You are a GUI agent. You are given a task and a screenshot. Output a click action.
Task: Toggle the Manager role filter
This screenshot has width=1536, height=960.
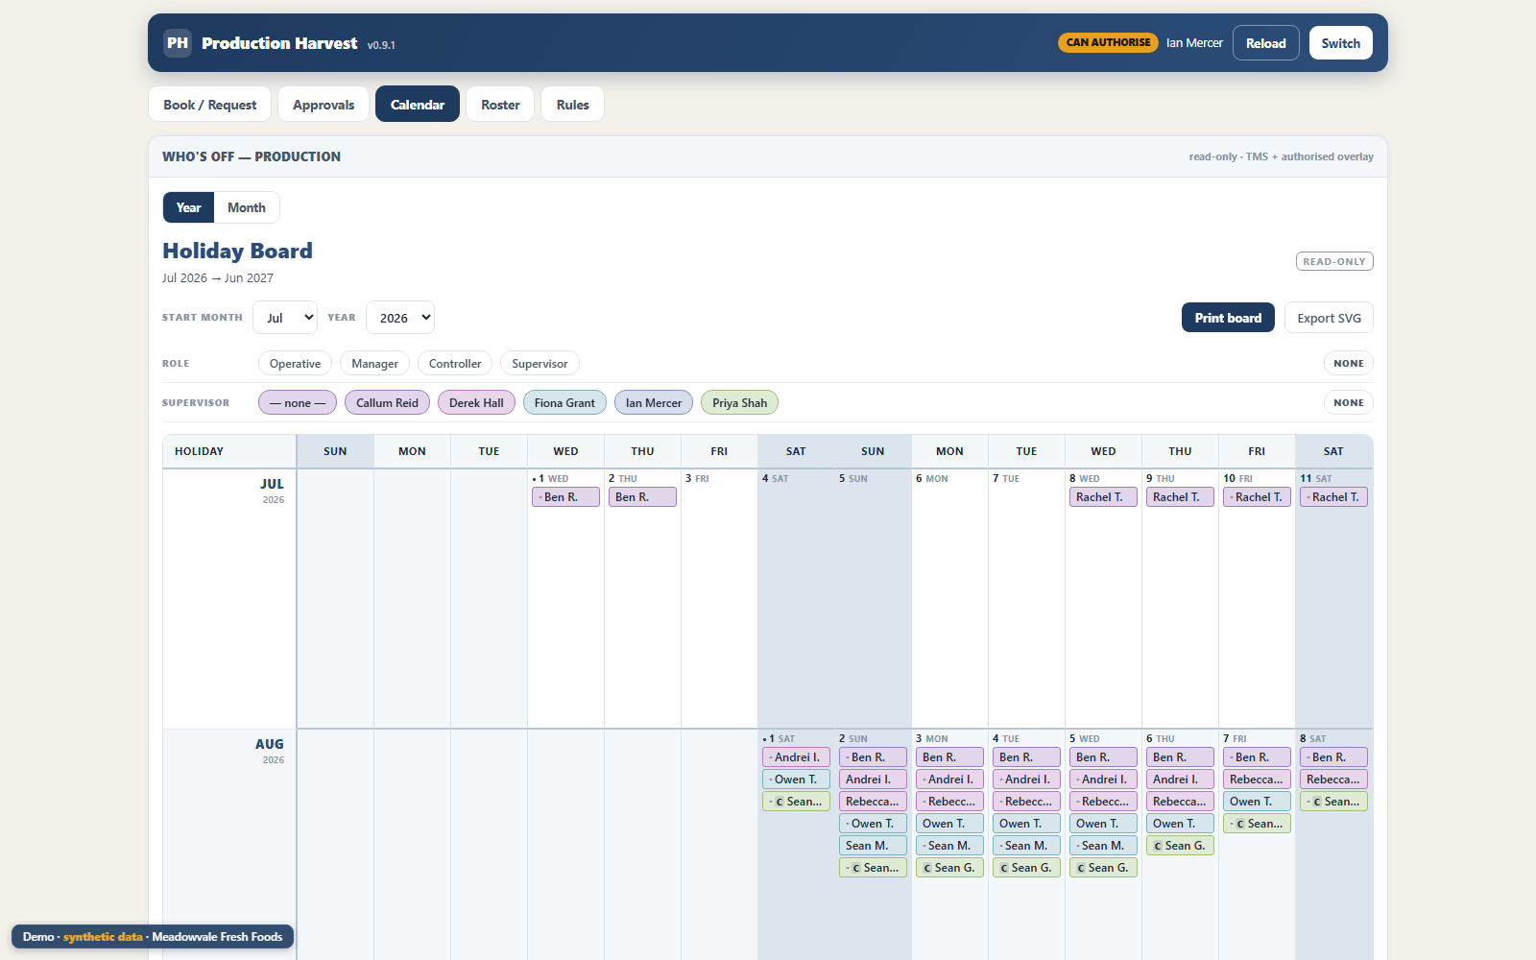tap(375, 364)
